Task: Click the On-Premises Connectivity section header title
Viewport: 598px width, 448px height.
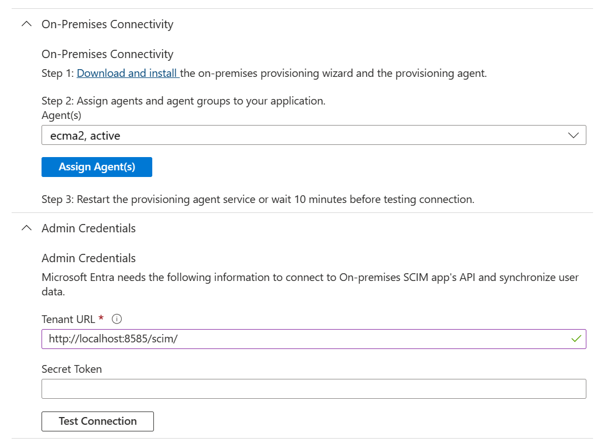Action: click(107, 24)
